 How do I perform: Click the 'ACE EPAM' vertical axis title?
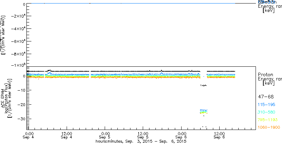pyautogui.click(x=3, y=98)
